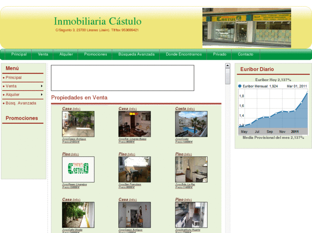Select Búsq. Avanzada in side Menú
The height and width of the screenshot is (233, 312).
coord(21,103)
